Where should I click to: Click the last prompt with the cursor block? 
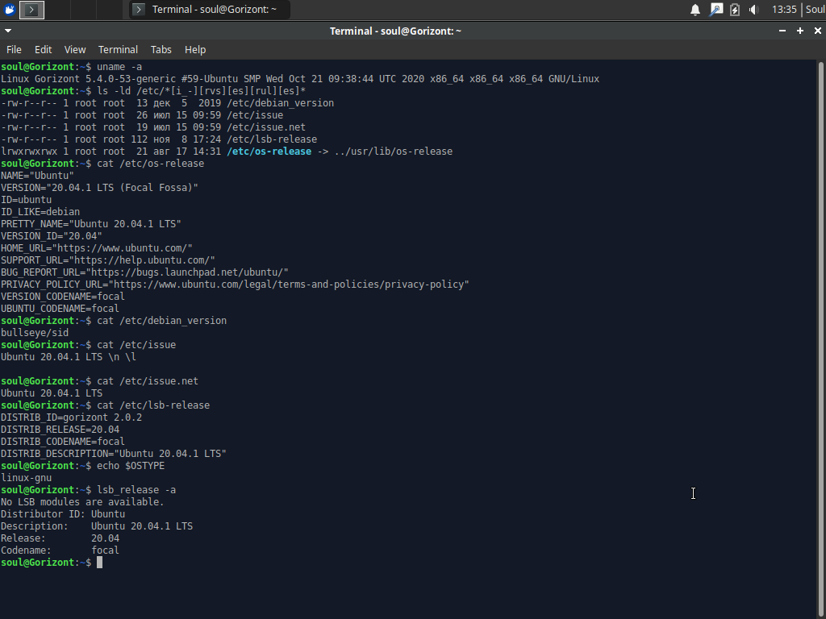pyautogui.click(x=52, y=563)
